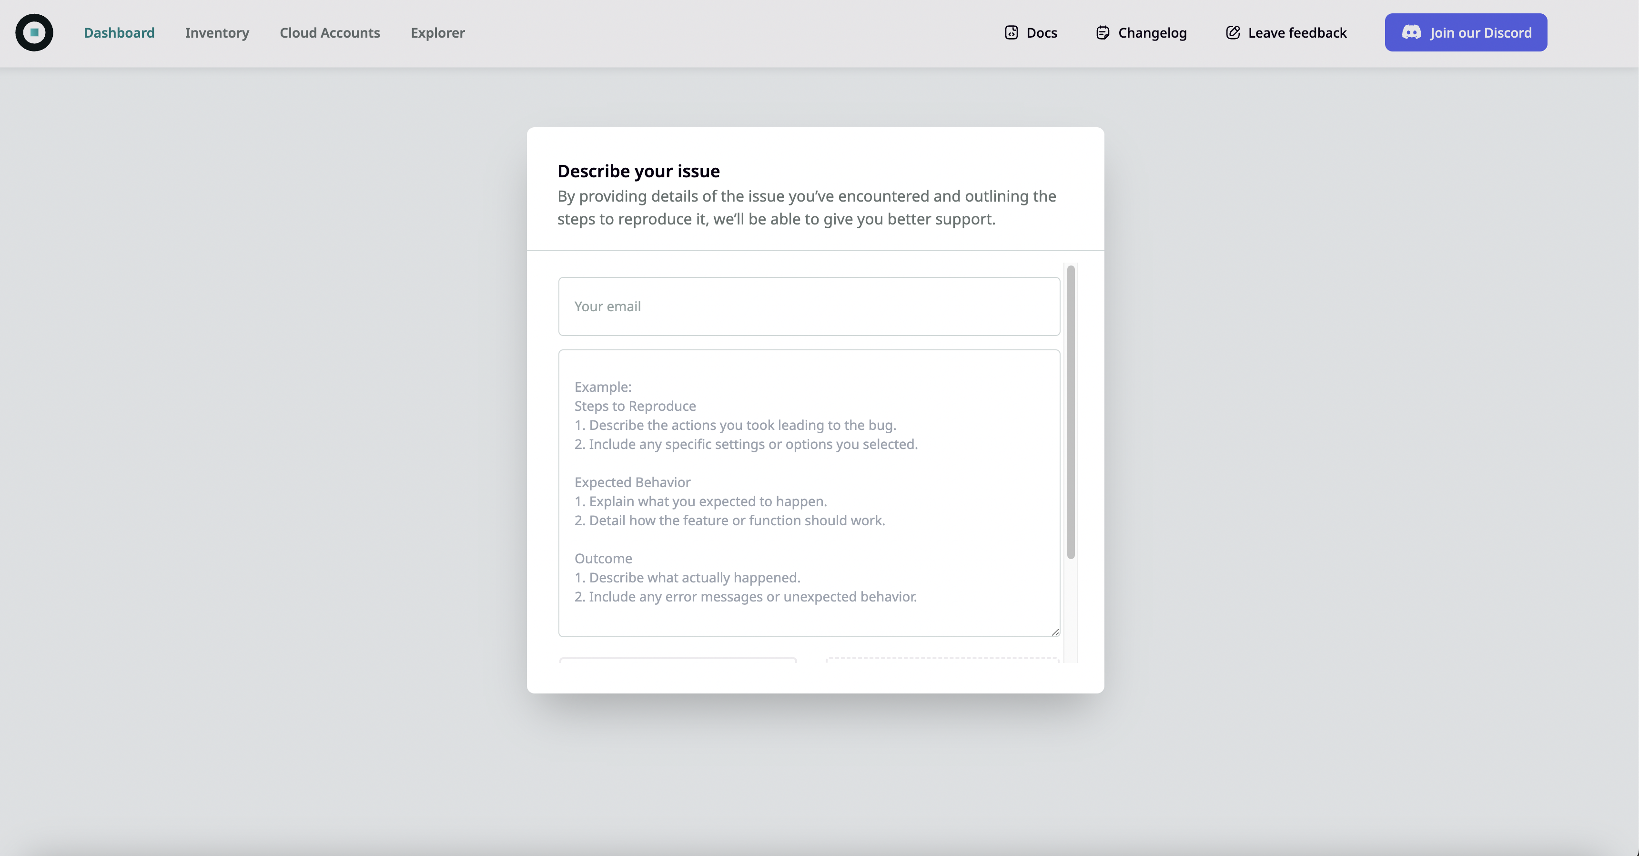This screenshot has height=856, width=1639.
Task: Click the partially visible field below the textarea
Action: (x=677, y=662)
